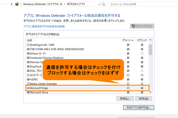Open the 別のアプリの許可 dialog

138,108
